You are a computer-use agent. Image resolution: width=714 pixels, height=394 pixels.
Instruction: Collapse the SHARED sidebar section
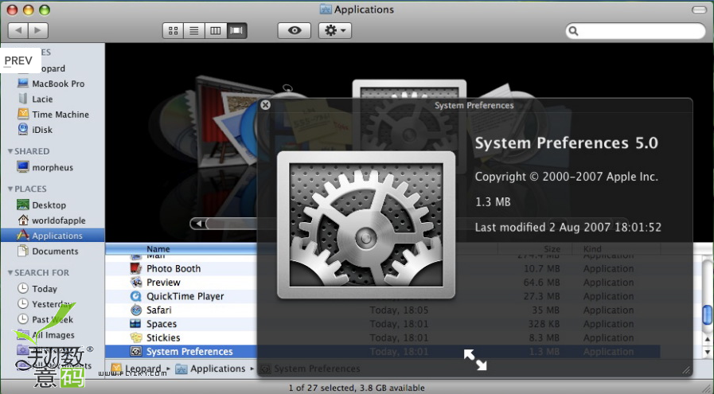(10, 151)
